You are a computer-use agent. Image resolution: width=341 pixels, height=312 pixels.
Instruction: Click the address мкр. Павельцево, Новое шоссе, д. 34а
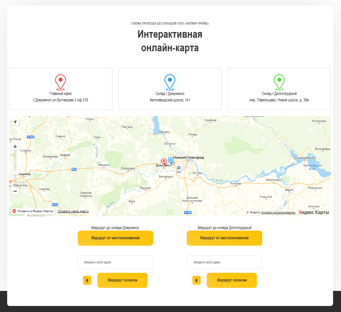click(279, 100)
